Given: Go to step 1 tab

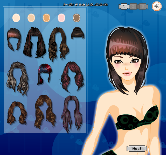Looking at the screenshot, I should point(124,6).
